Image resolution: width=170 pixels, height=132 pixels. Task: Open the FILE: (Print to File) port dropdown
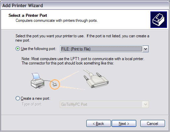[104, 49]
